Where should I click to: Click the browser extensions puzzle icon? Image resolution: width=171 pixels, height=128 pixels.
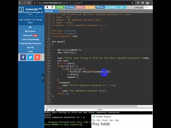pos(142,3)
